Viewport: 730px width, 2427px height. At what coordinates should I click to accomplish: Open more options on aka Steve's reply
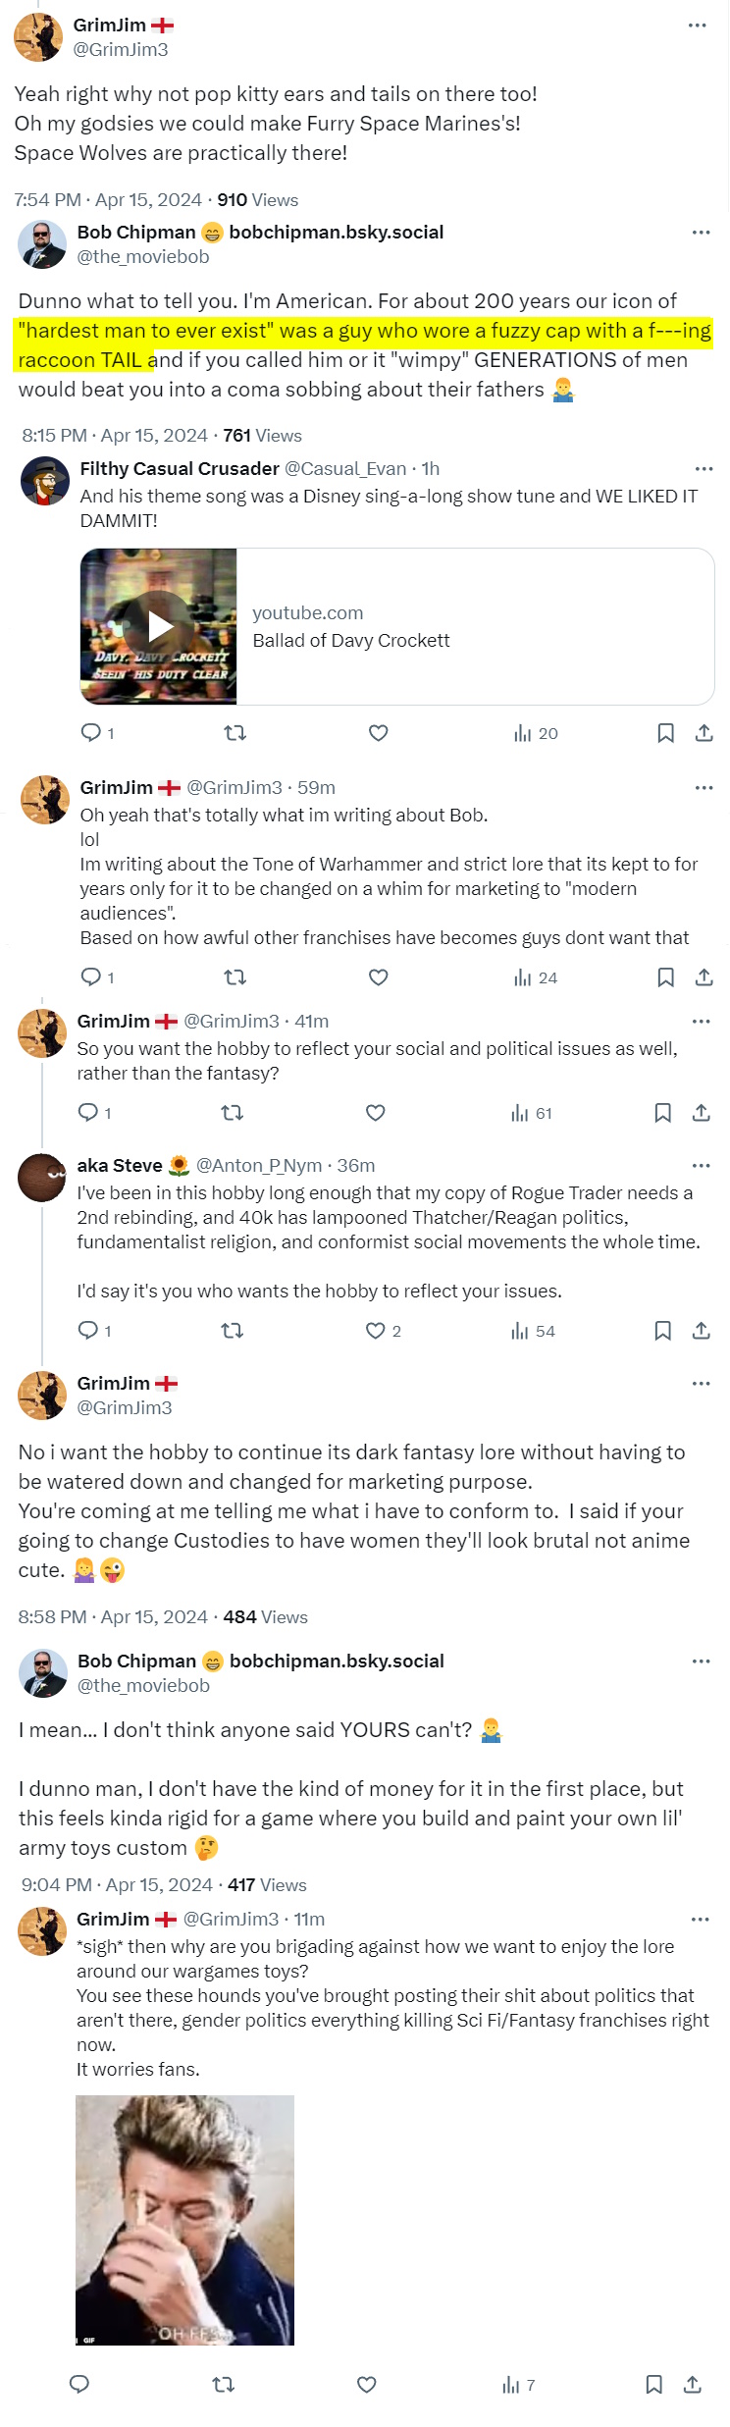click(701, 1166)
